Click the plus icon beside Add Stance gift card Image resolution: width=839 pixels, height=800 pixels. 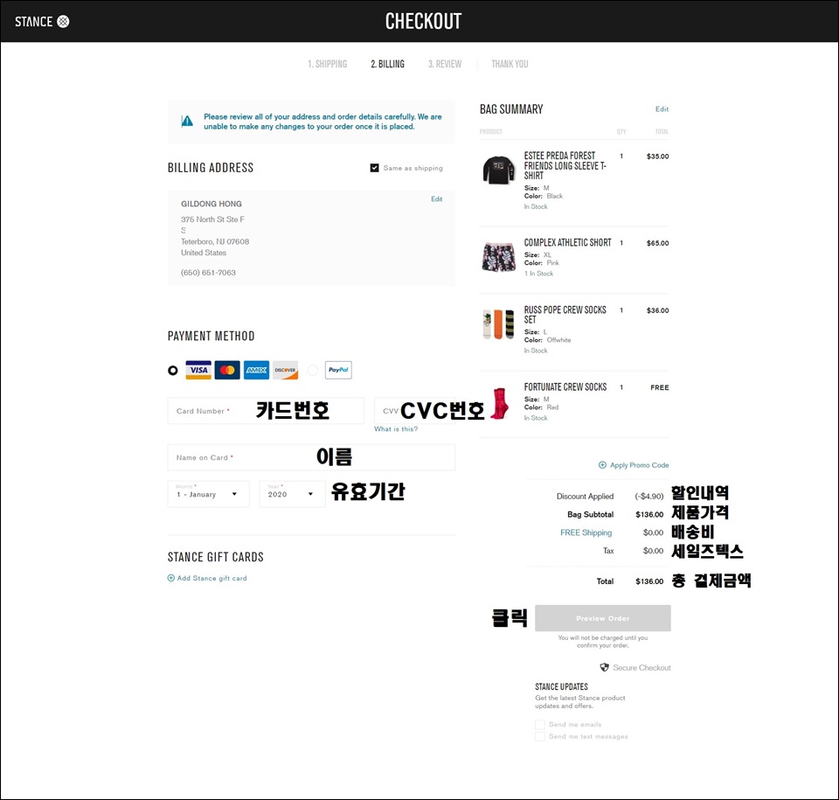[x=171, y=578]
